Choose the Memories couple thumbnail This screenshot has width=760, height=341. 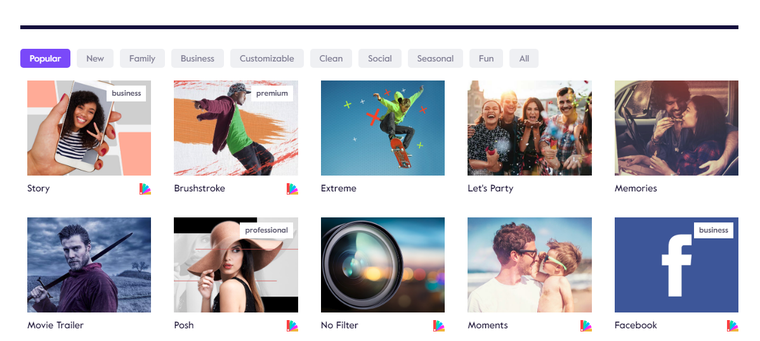tap(677, 128)
